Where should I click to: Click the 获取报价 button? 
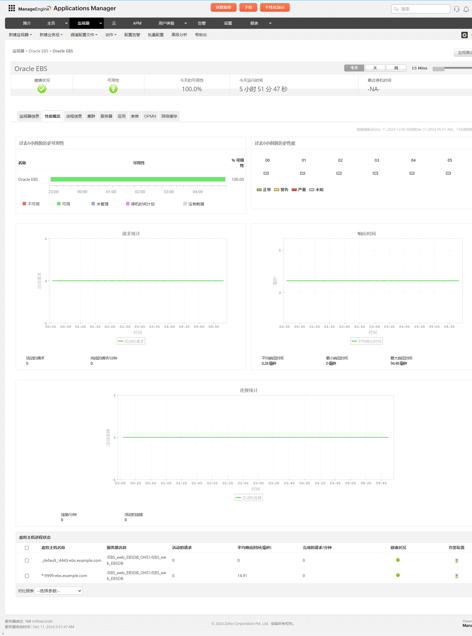click(224, 7)
